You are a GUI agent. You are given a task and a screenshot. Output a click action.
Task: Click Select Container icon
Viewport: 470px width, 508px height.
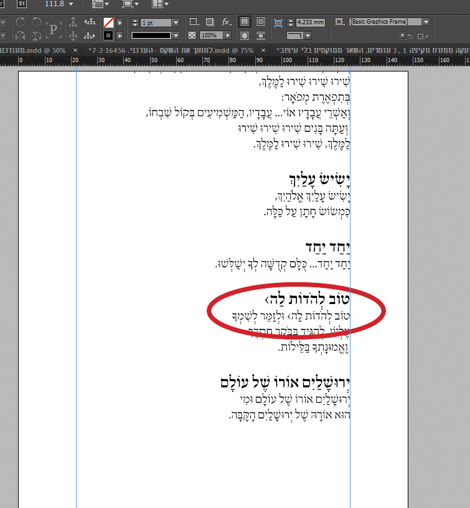pos(73,22)
